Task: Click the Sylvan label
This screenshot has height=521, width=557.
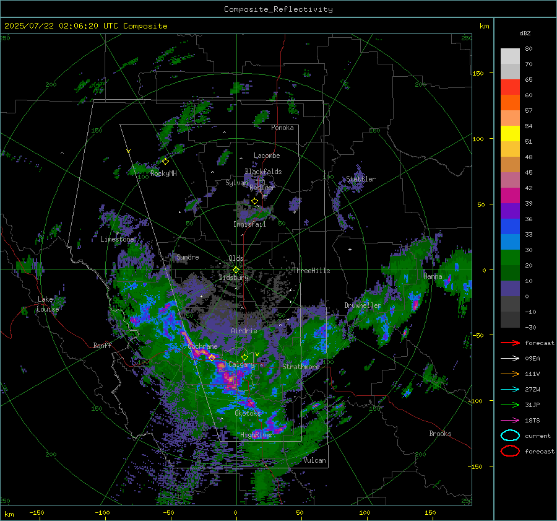Action: point(236,183)
